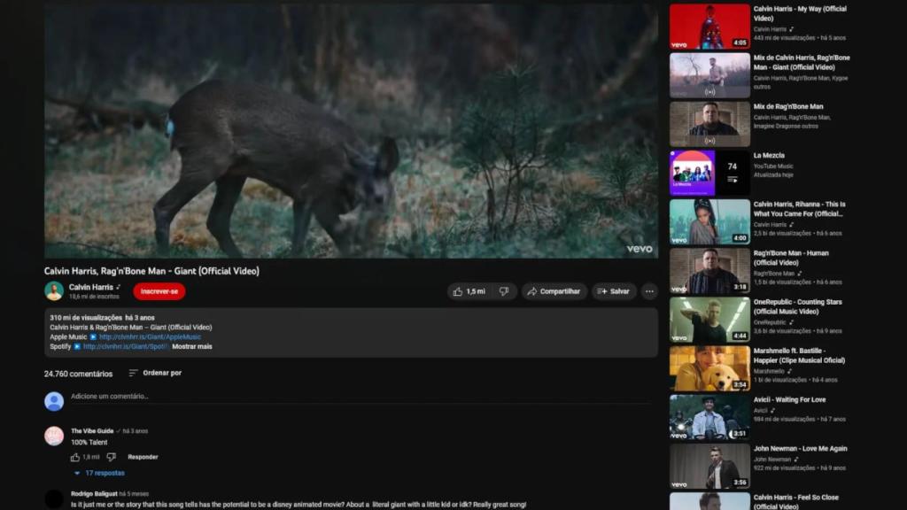The height and width of the screenshot is (510, 907).
Task: Like The Vibe Guide comment
Action: [73, 457]
